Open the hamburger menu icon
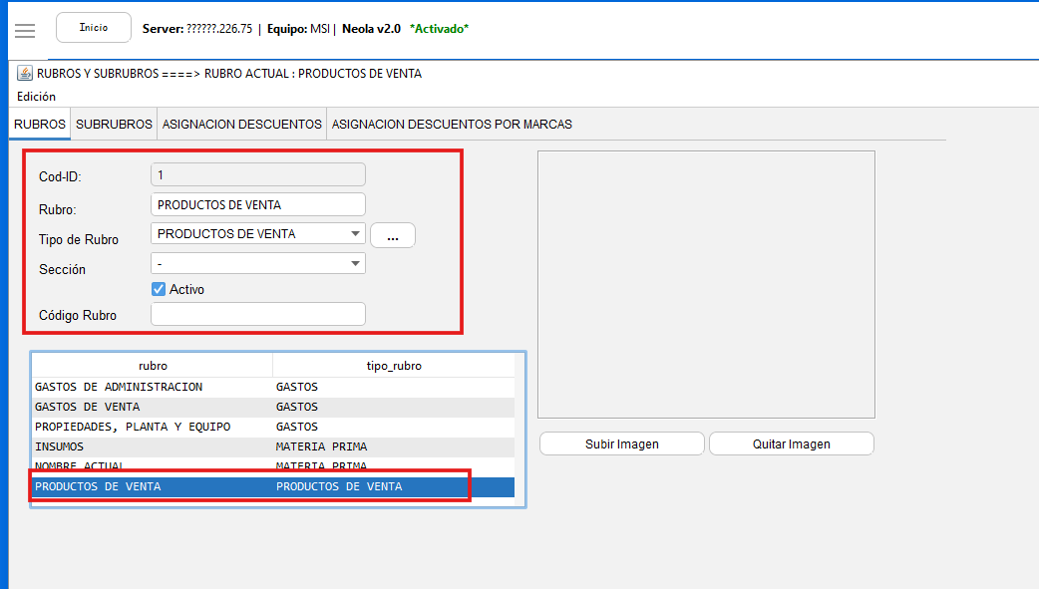The height and width of the screenshot is (589, 1039). pyautogui.click(x=25, y=30)
